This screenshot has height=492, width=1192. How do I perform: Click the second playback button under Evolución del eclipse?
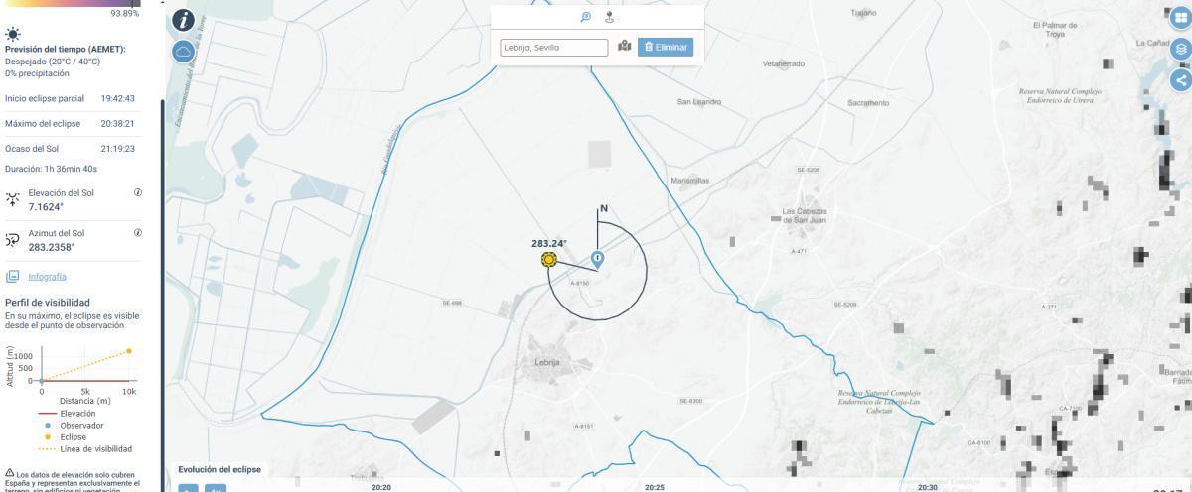click(215, 488)
